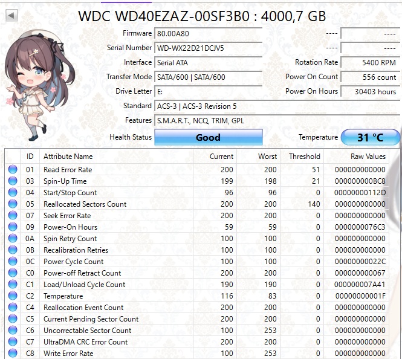
Task: Click the status orb for Spin Retry Count
Action: (13, 238)
